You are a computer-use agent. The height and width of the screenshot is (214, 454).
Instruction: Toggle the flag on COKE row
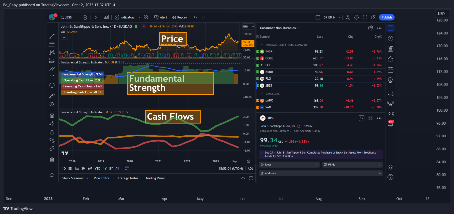(x=258, y=58)
